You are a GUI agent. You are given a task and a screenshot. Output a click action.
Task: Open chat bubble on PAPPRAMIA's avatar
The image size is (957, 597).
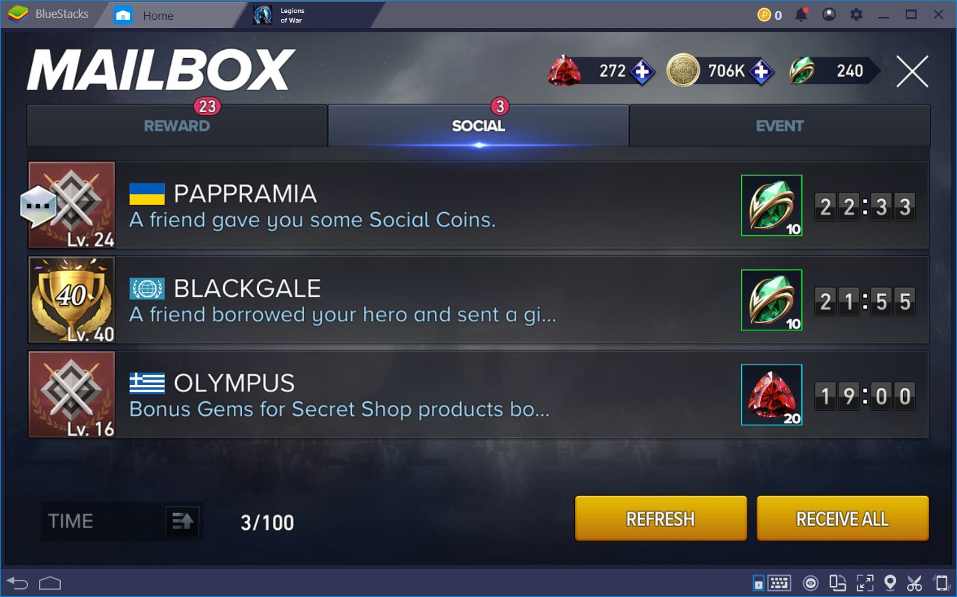coord(38,205)
